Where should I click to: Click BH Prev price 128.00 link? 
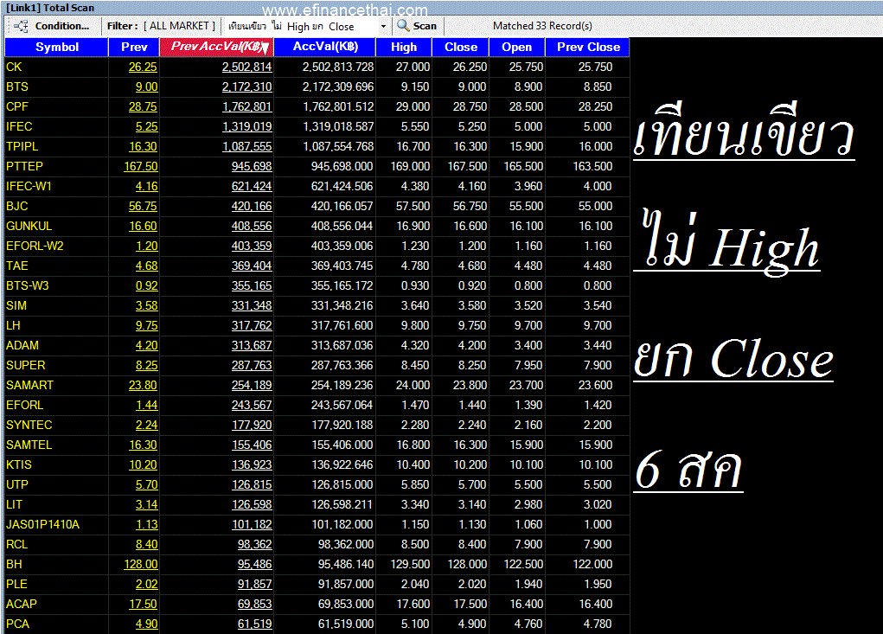141,564
